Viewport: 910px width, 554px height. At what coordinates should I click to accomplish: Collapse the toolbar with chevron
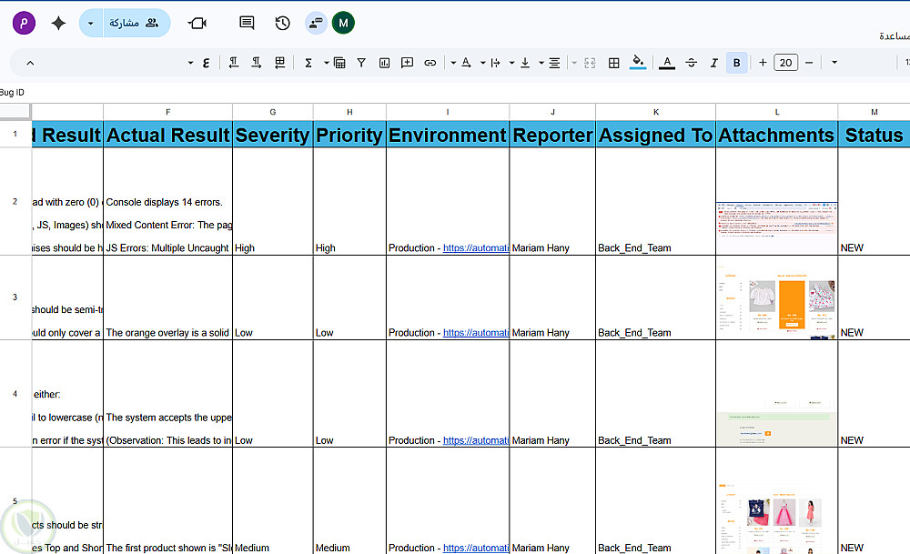click(30, 63)
